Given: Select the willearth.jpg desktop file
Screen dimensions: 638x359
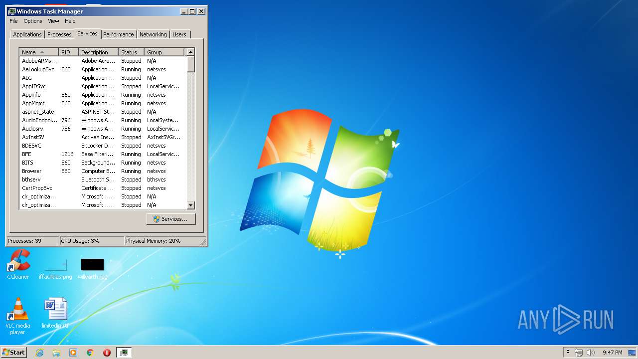Looking at the screenshot, I should 92,269.
